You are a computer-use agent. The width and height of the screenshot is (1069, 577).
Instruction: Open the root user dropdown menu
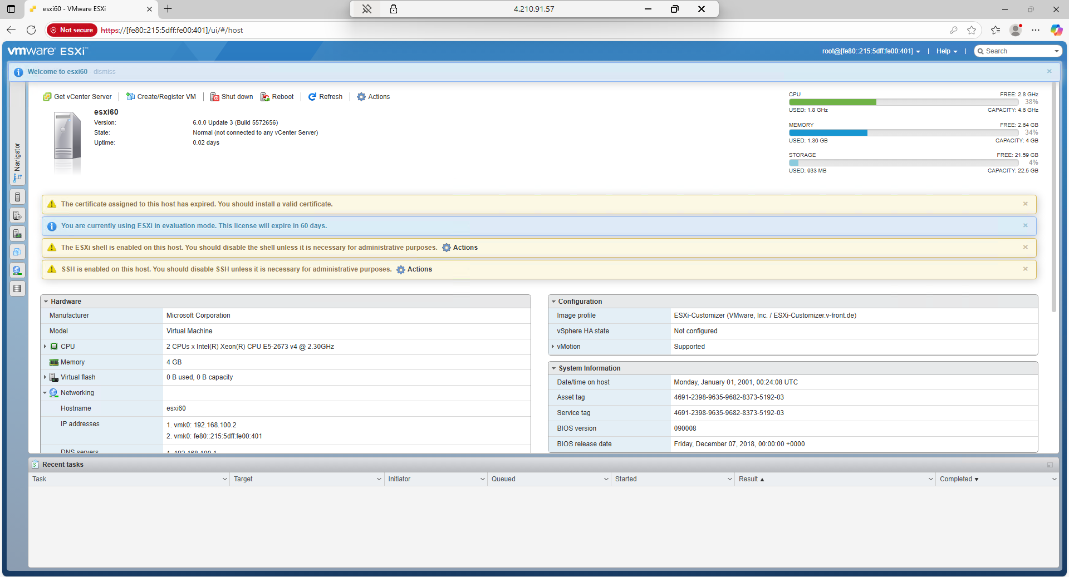(x=871, y=51)
